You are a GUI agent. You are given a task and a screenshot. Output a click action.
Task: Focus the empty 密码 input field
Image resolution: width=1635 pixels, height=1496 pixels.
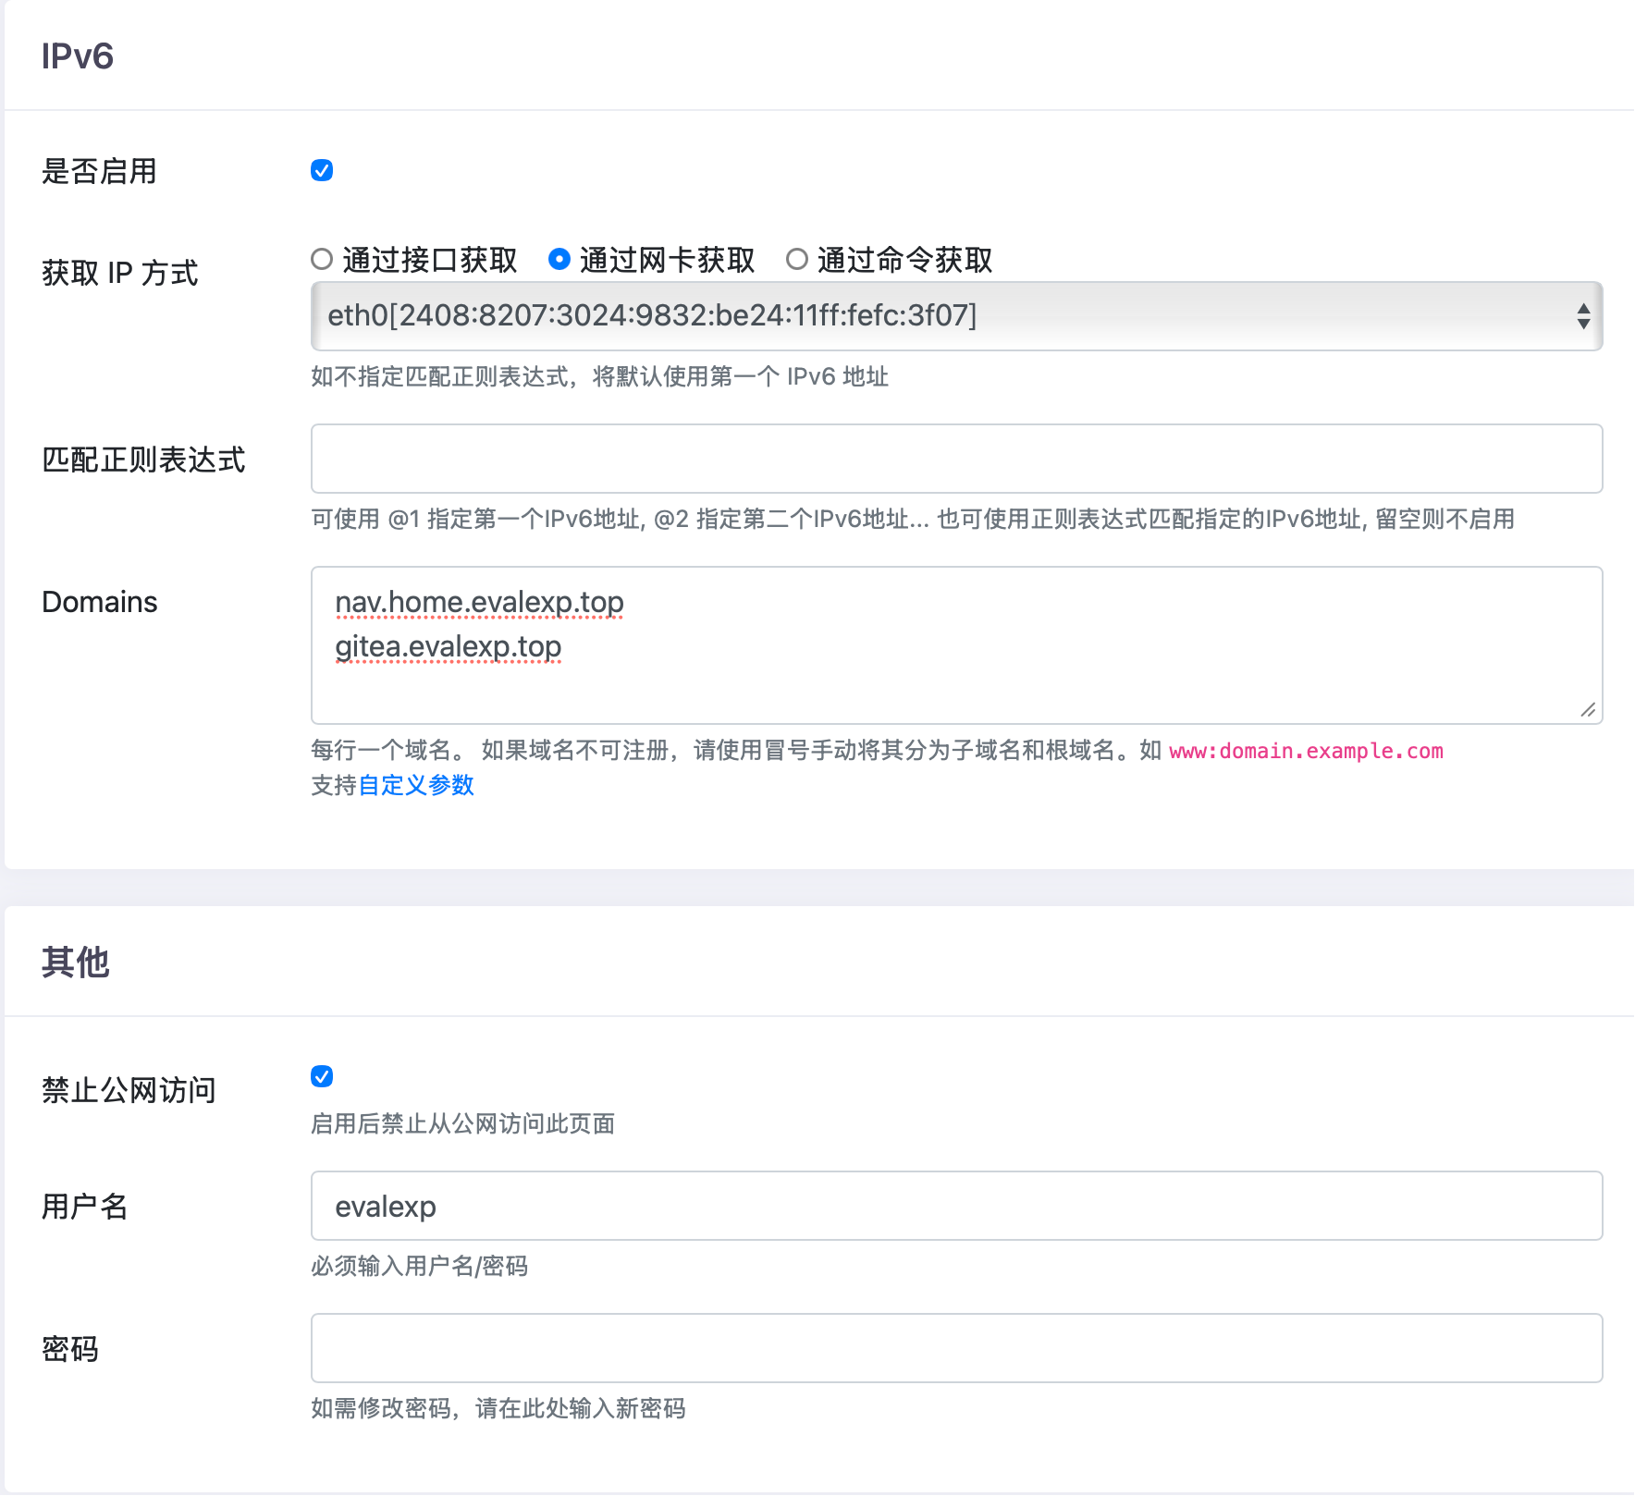[955, 1348]
